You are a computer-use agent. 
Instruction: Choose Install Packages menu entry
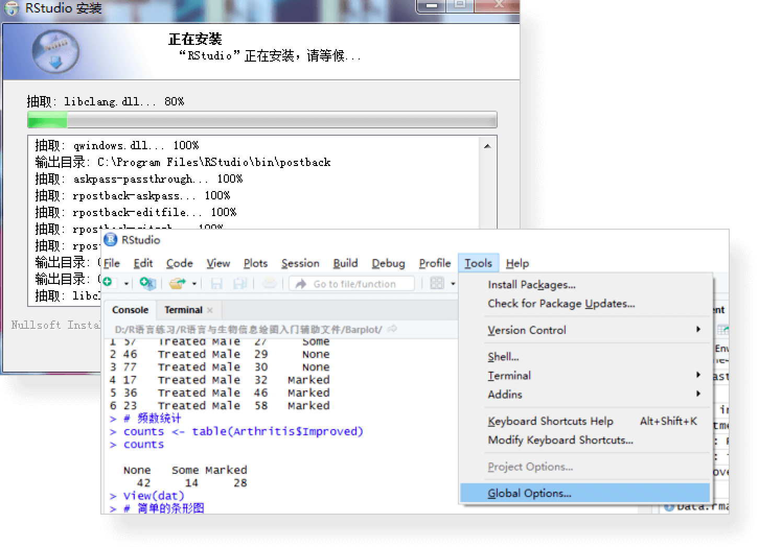[x=531, y=284]
